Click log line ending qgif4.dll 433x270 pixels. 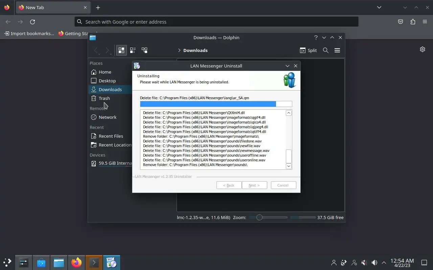204,117
